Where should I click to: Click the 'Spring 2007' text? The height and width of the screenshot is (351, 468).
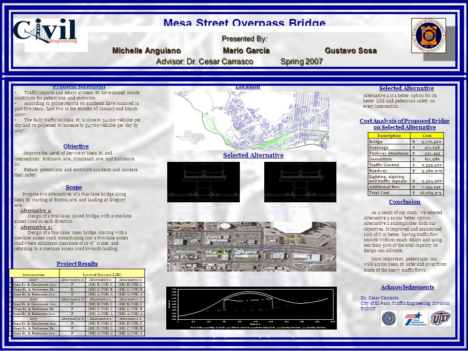(302, 61)
